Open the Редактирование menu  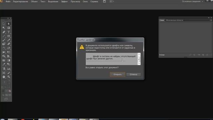(x=21, y=1)
